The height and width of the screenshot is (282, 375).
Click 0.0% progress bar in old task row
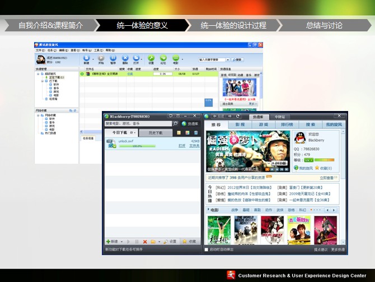pos(163,74)
